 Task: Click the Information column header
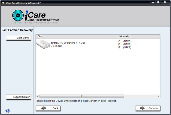139,36
